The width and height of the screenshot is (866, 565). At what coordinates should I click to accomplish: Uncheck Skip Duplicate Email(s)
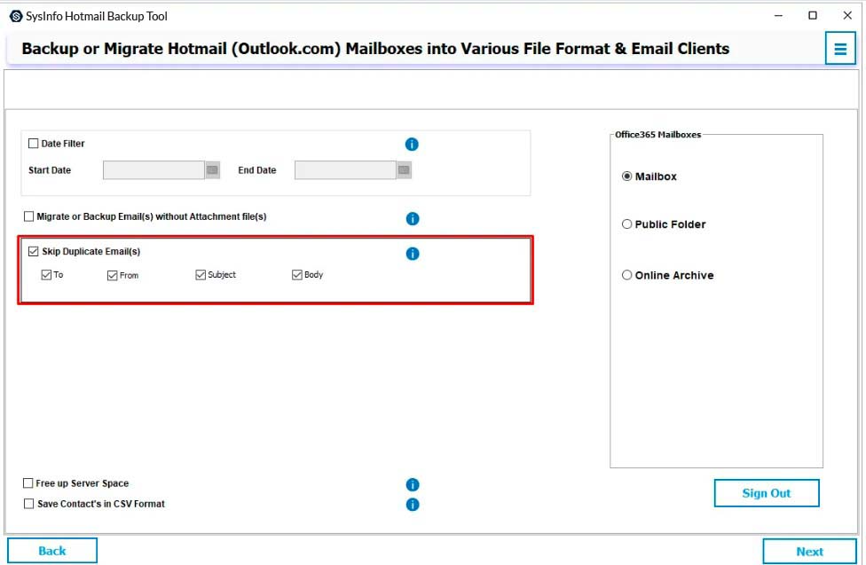click(x=33, y=251)
